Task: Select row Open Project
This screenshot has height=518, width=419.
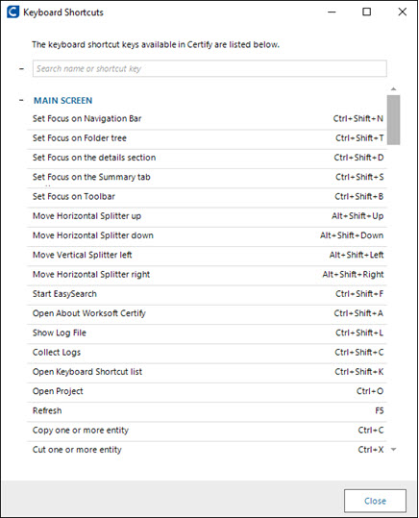Action: coord(207,392)
